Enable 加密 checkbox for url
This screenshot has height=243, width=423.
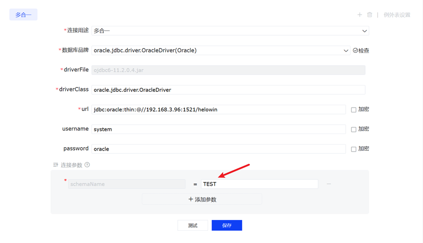[x=353, y=110]
